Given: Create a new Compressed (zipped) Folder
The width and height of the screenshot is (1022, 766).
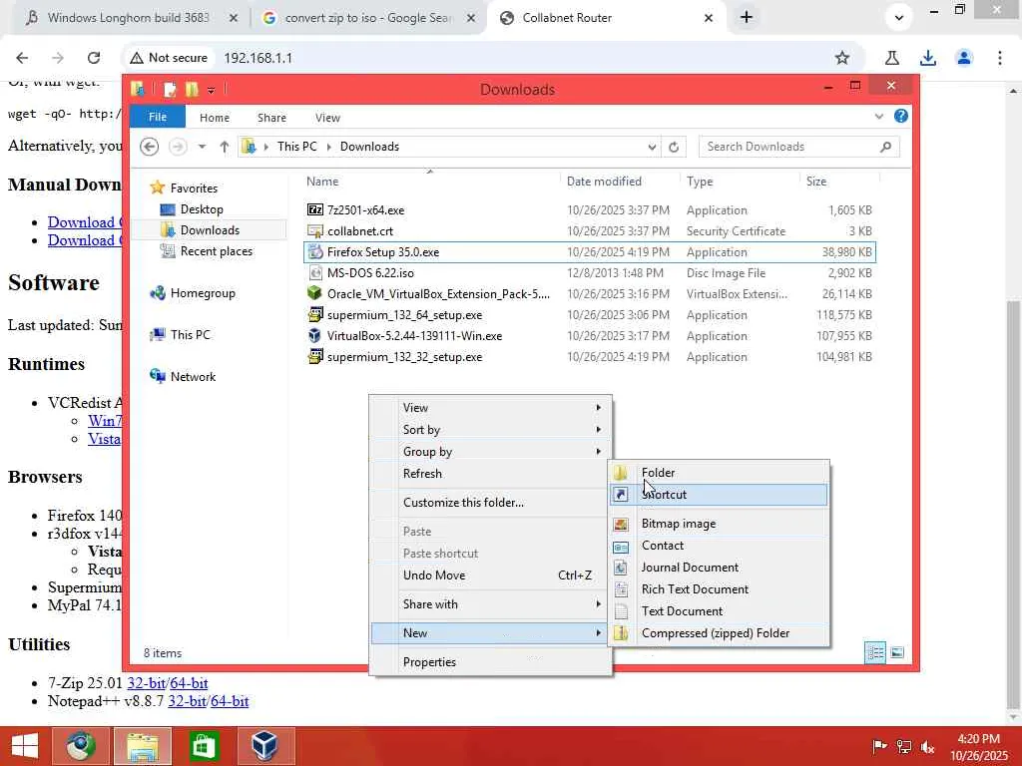Looking at the screenshot, I should click(719, 633).
